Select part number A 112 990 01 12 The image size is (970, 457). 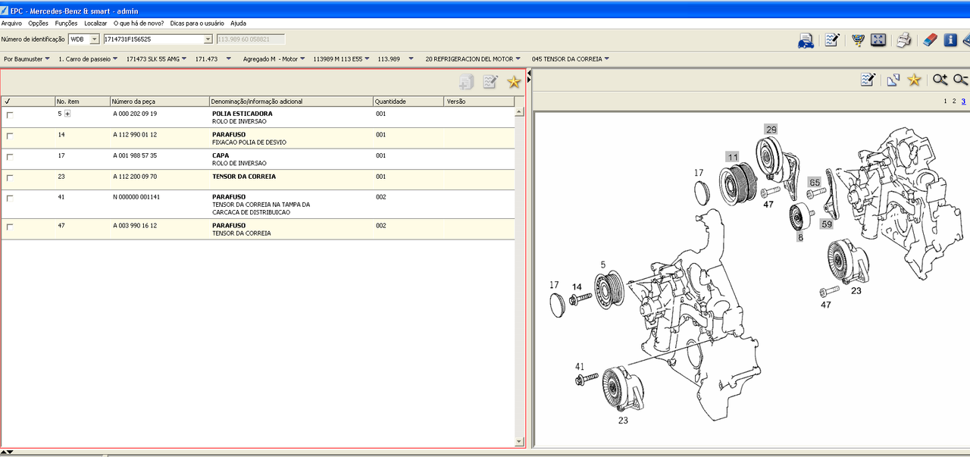135,134
